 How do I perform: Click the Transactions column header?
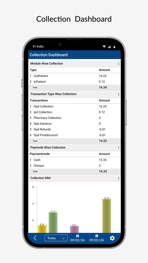tap(39, 101)
